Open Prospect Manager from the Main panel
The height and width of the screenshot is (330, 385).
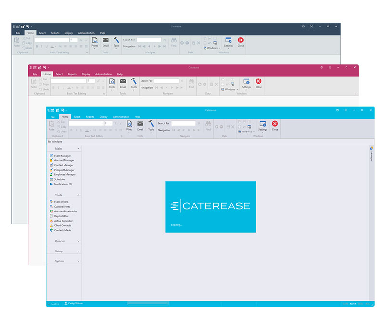click(x=62, y=170)
